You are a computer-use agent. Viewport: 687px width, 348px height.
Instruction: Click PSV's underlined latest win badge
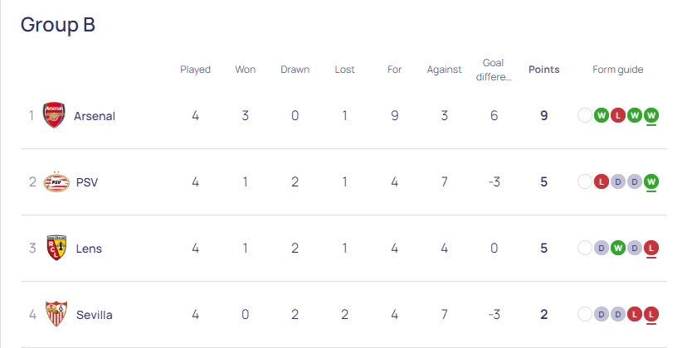651,181
